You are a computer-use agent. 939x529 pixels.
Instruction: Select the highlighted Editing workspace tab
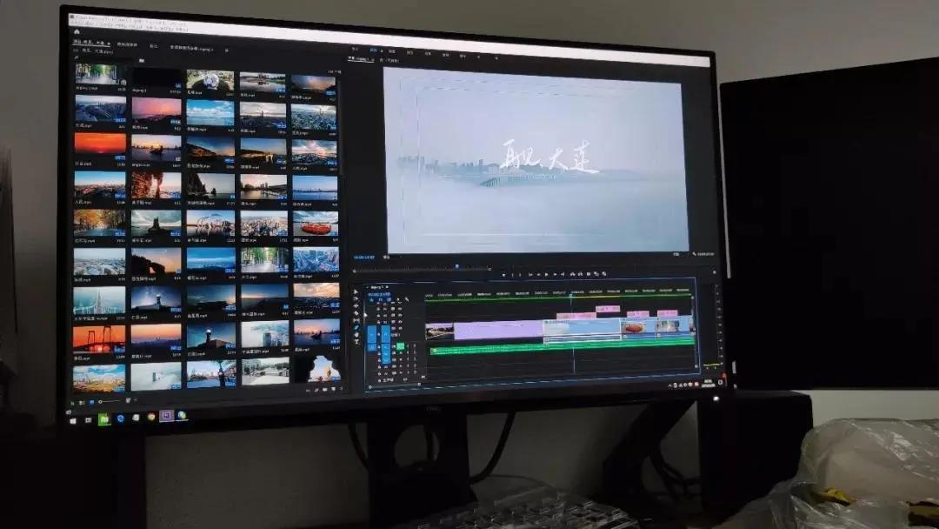[373, 51]
